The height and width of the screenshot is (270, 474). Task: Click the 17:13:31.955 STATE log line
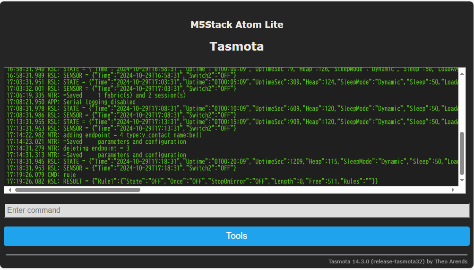point(232,122)
